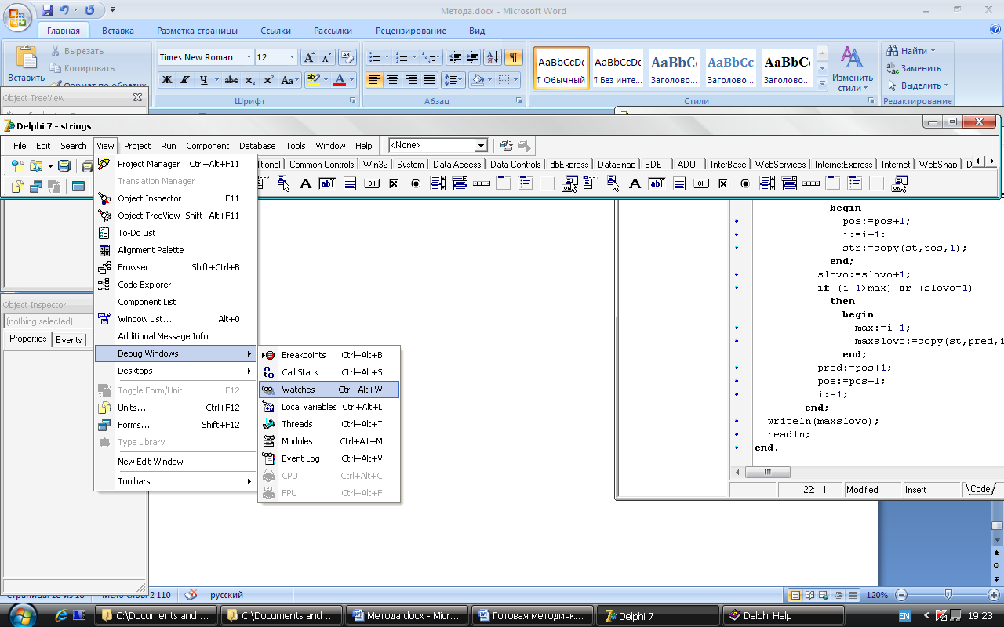
Task: Open the Times New Roman font dropdown
Action: (x=249, y=57)
